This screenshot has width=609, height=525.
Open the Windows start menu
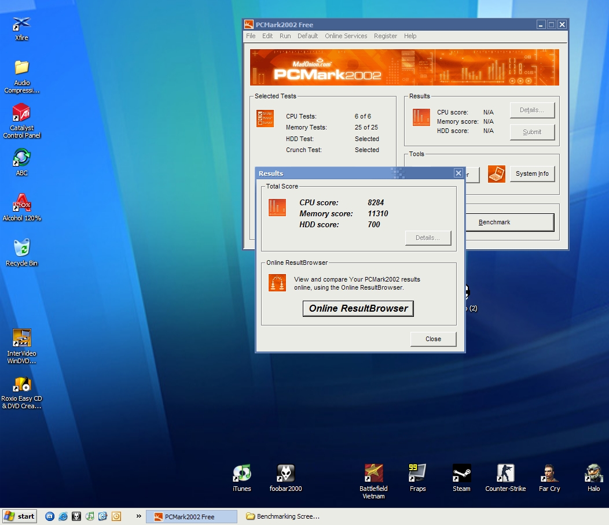click(20, 516)
